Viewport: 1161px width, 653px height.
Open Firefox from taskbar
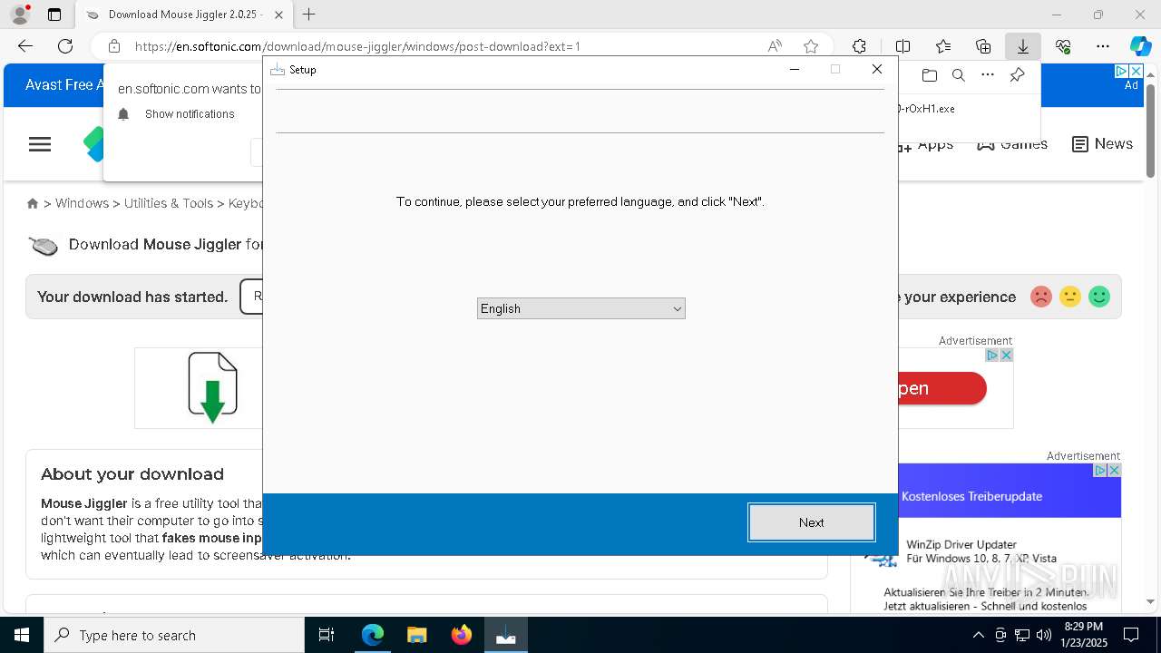(461, 635)
